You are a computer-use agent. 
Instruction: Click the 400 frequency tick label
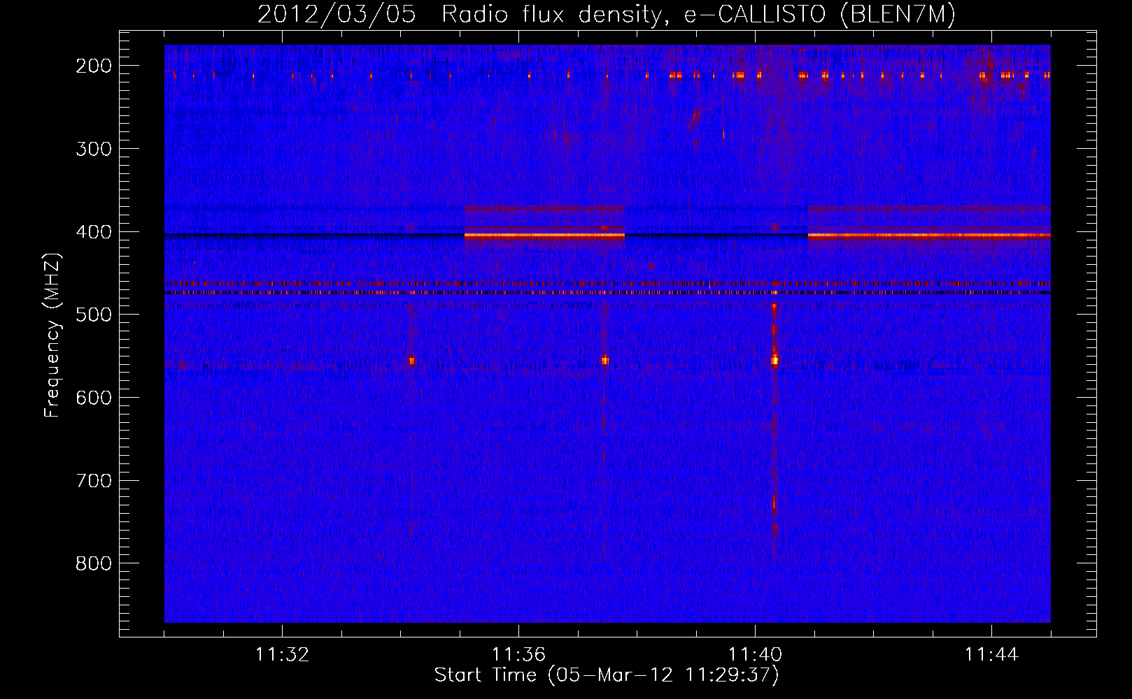click(93, 231)
